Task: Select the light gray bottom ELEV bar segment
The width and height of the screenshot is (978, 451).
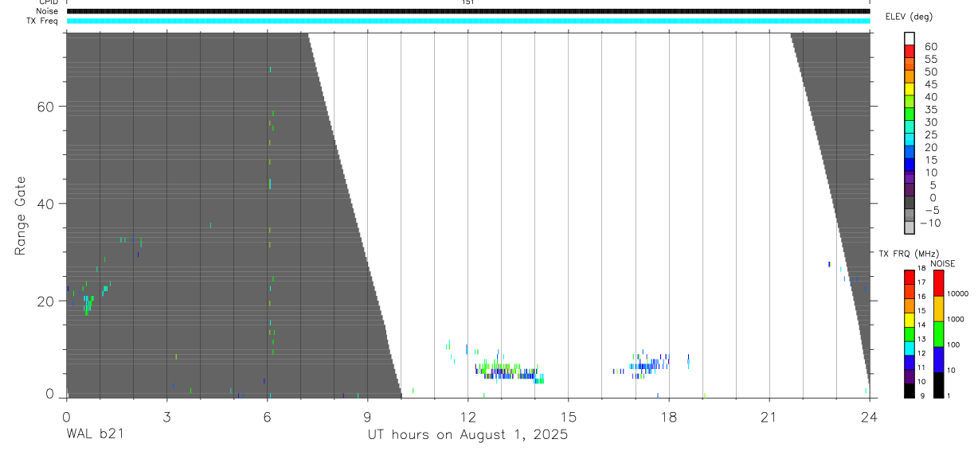Action: click(909, 228)
